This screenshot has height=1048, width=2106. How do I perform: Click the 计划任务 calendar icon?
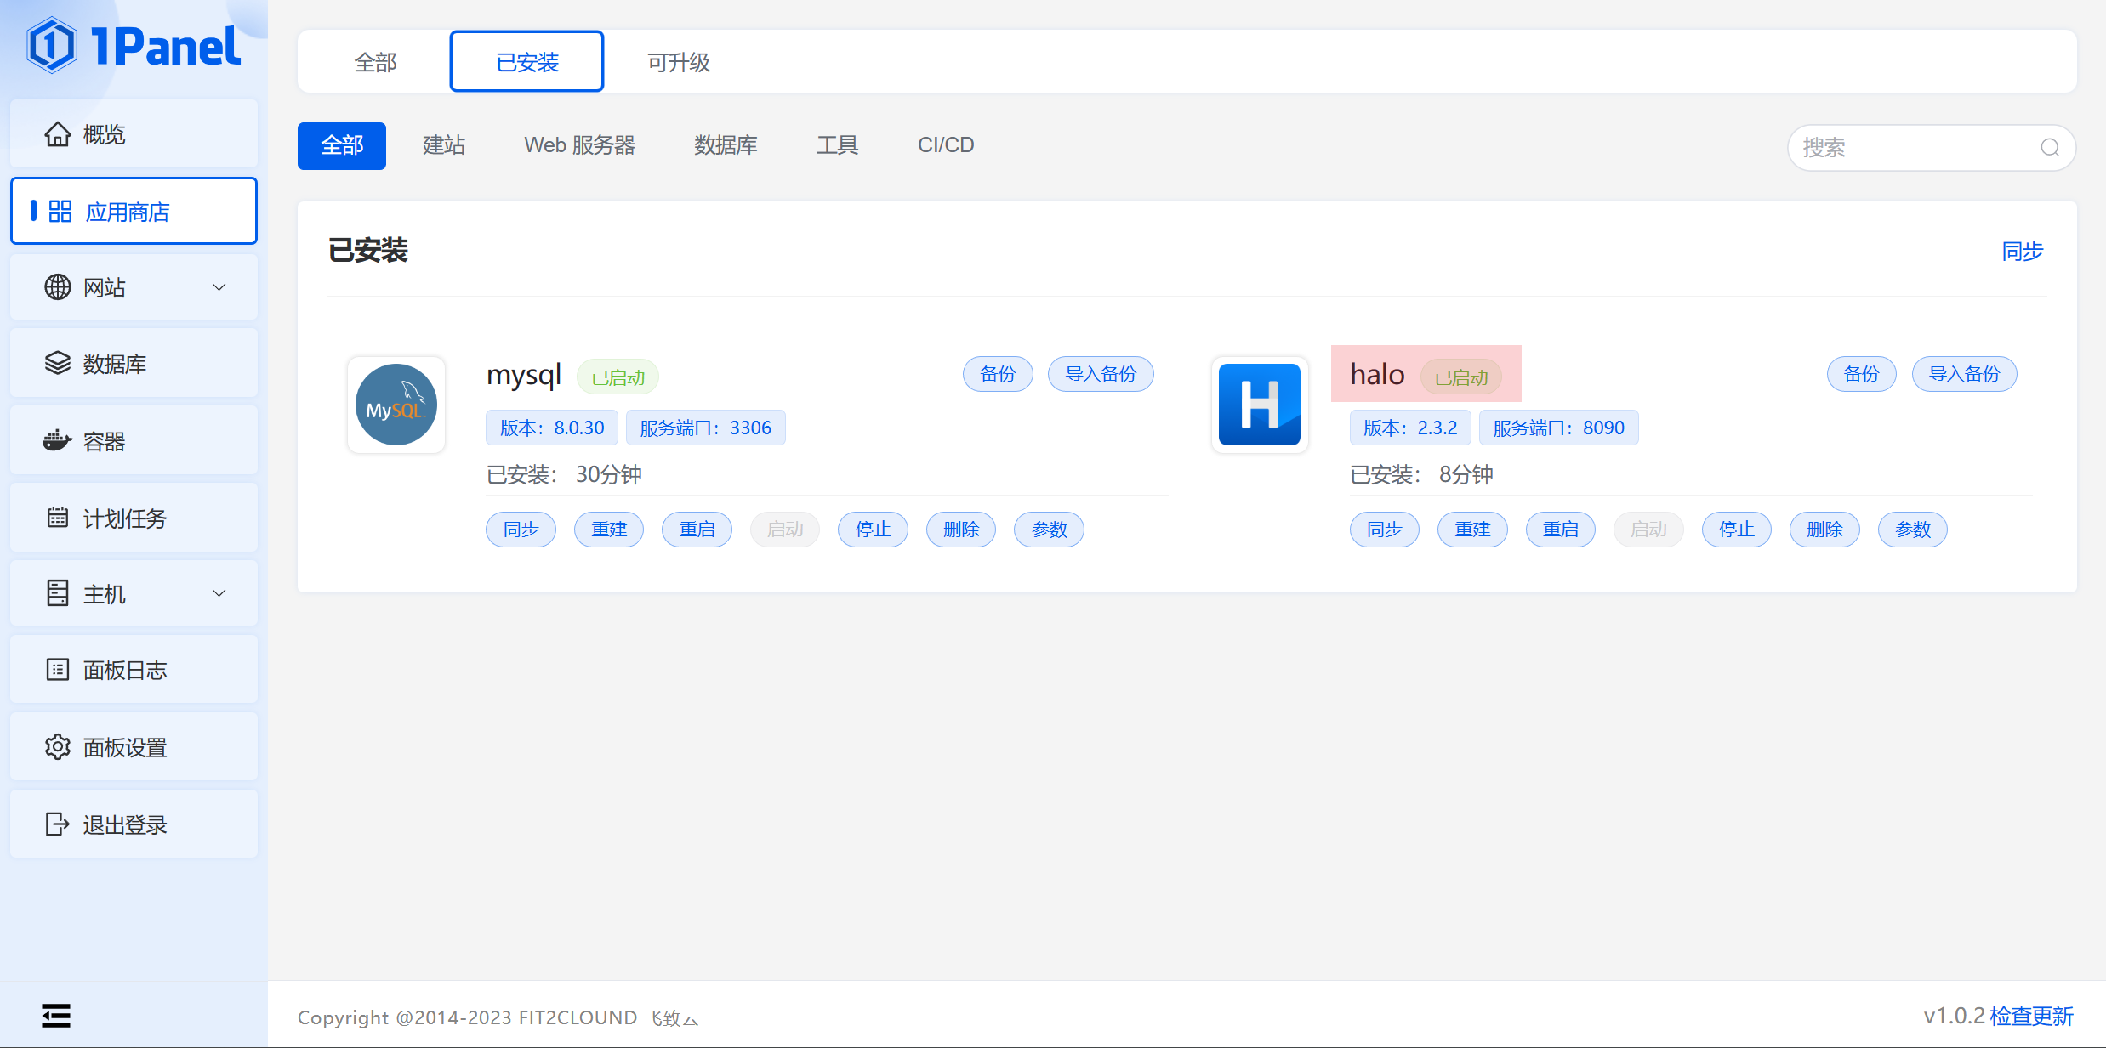click(x=57, y=518)
